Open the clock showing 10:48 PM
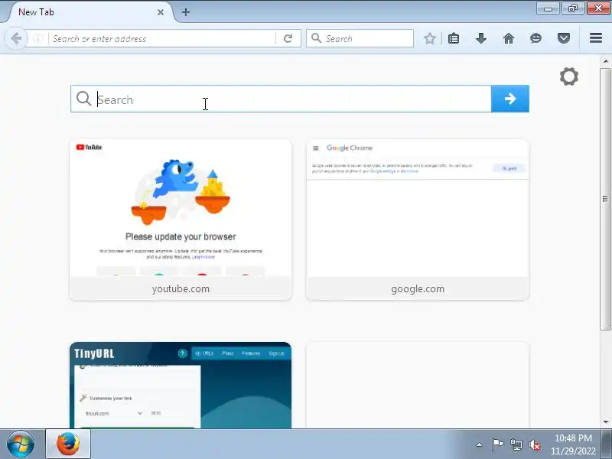This screenshot has height=459, width=612. click(x=573, y=444)
